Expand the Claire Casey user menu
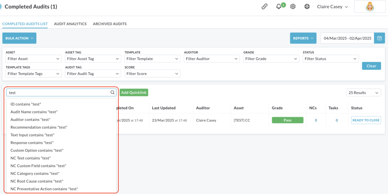 333,7
